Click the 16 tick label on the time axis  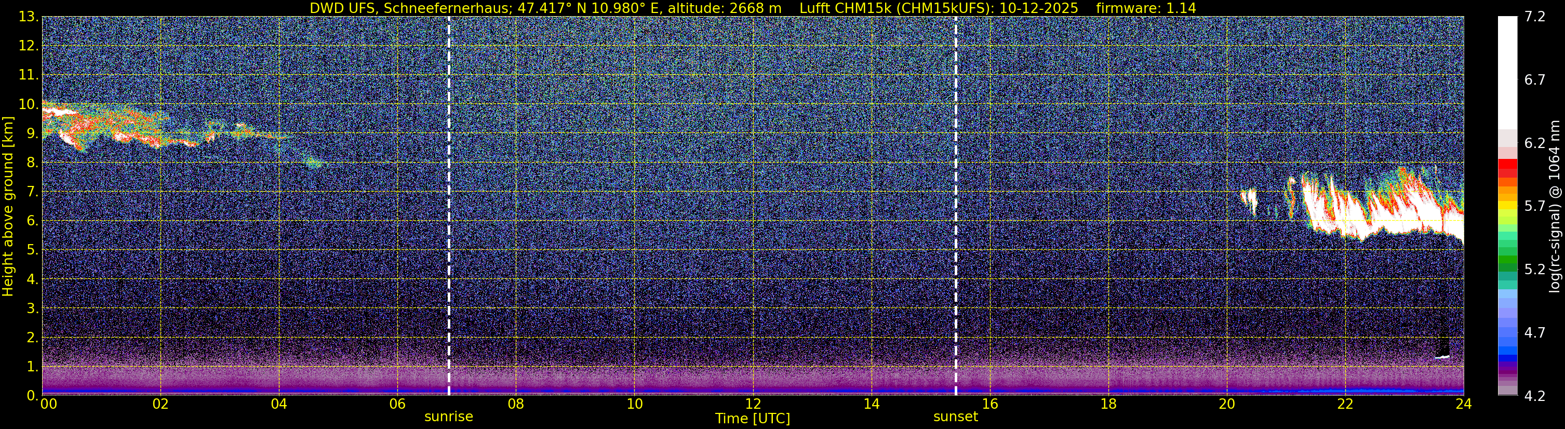coord(989,404)
